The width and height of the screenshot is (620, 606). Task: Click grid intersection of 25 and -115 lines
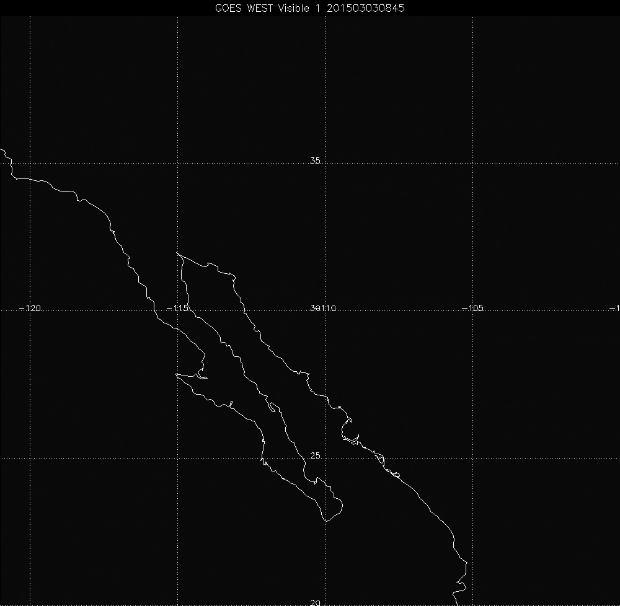(x=179, y=459)
